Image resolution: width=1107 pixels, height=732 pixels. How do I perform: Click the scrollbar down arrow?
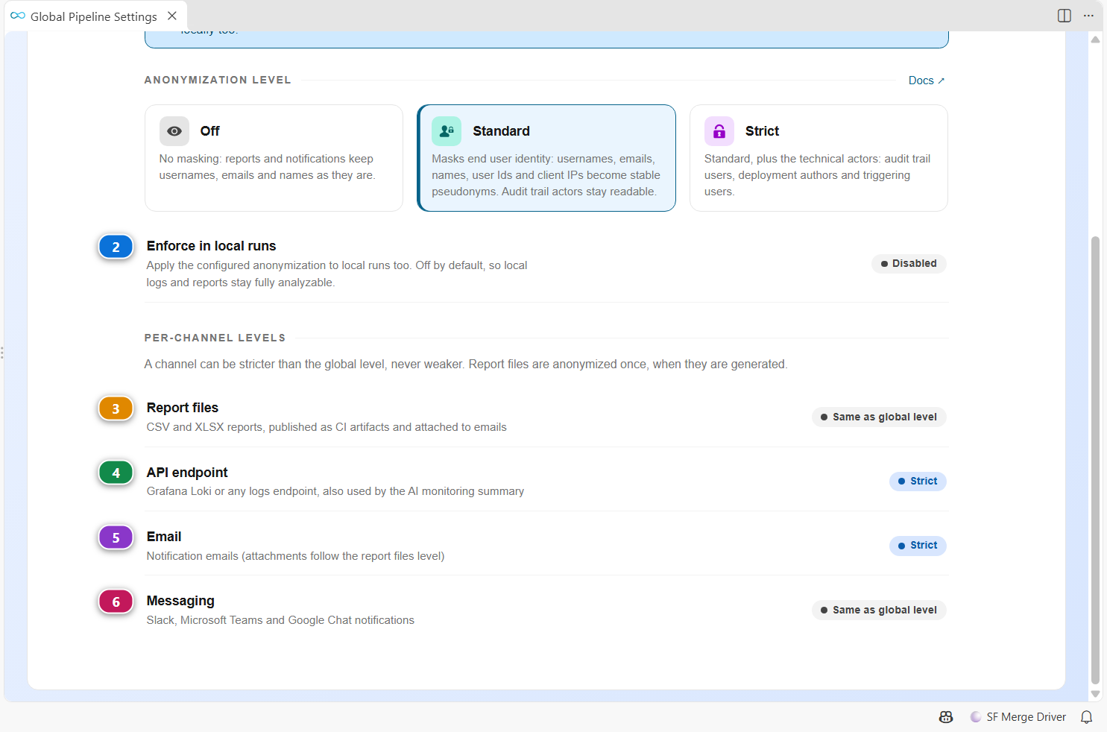coord(1095,694)
